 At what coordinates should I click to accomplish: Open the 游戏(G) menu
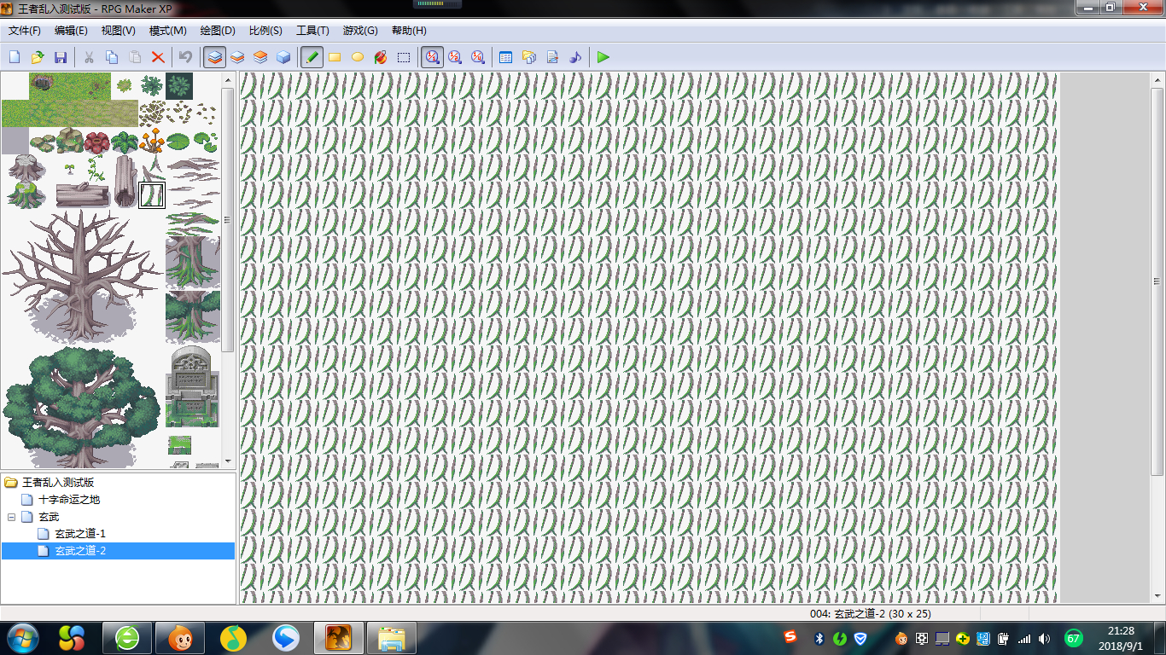(360, 31)
